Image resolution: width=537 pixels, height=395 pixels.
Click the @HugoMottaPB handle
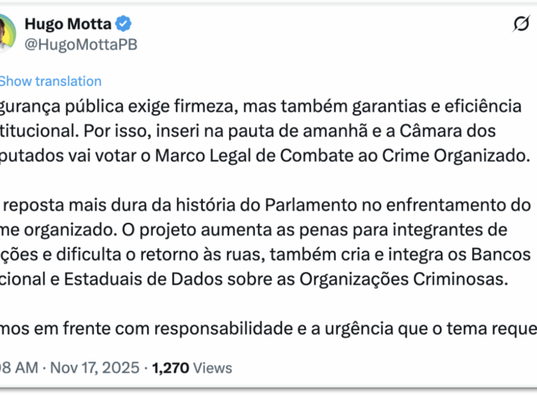click(x=81, y=45)
